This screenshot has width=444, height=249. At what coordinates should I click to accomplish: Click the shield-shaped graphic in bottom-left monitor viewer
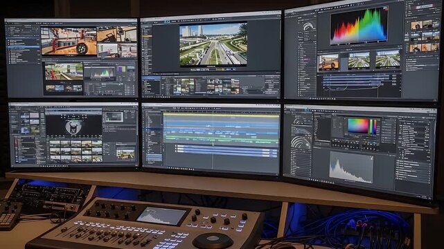[x=73, y=127]
